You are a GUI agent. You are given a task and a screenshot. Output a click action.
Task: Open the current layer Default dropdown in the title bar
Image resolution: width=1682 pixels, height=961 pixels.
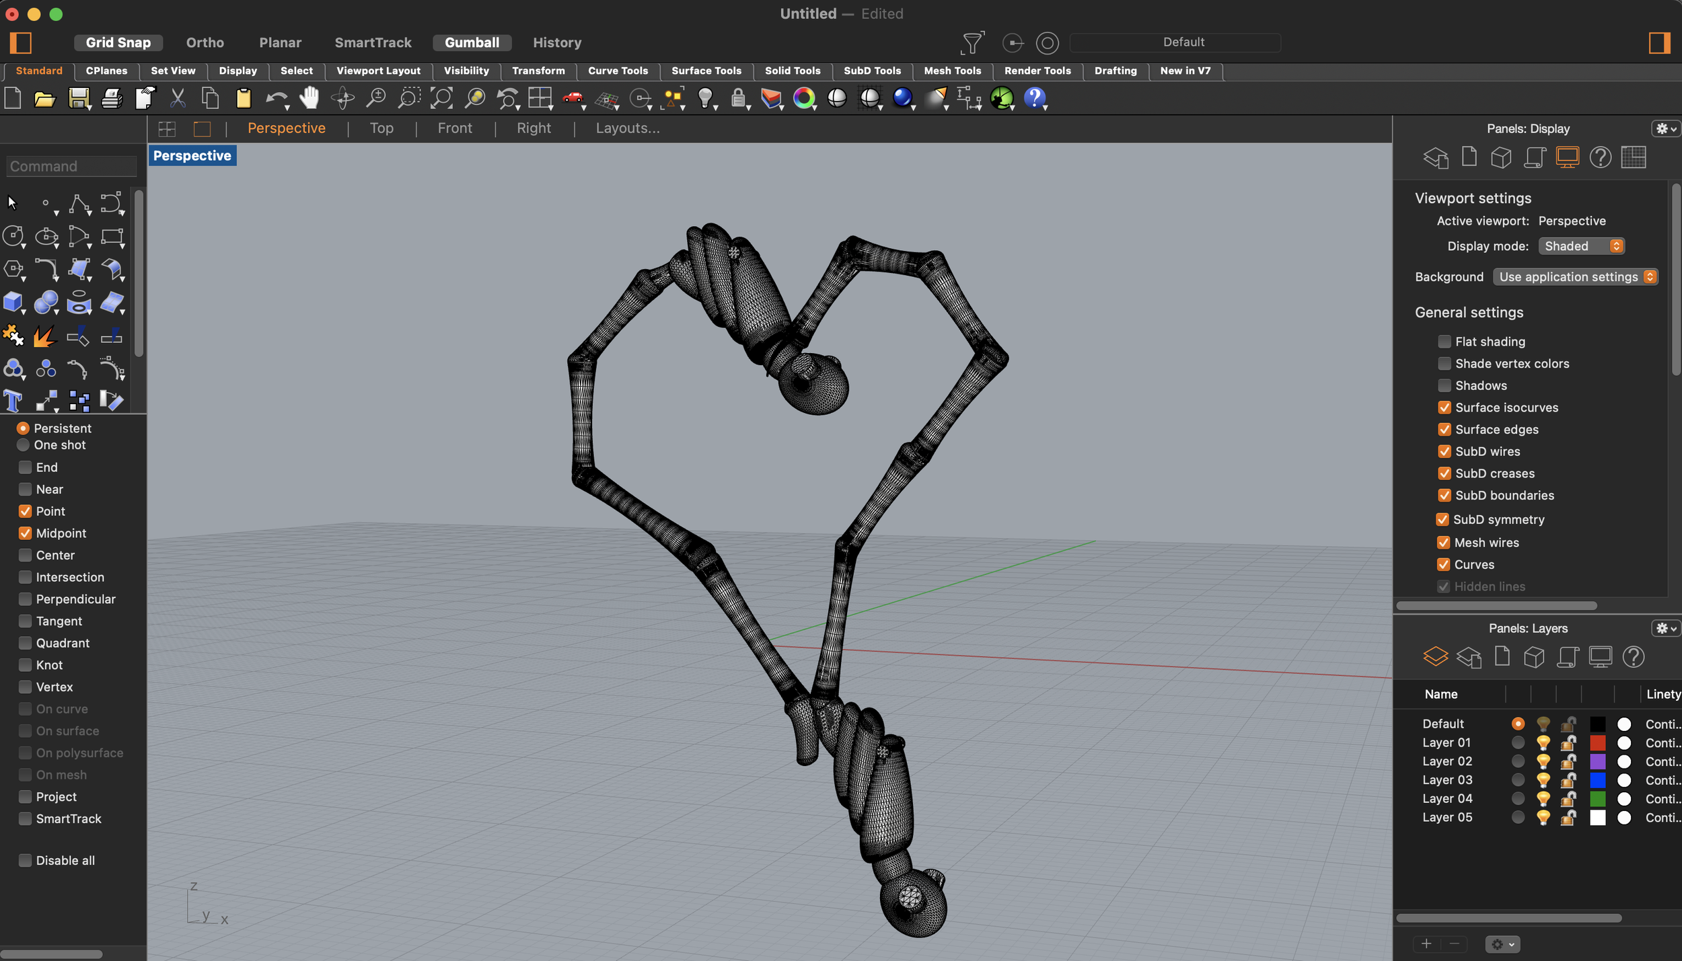tap(1175, 42)
